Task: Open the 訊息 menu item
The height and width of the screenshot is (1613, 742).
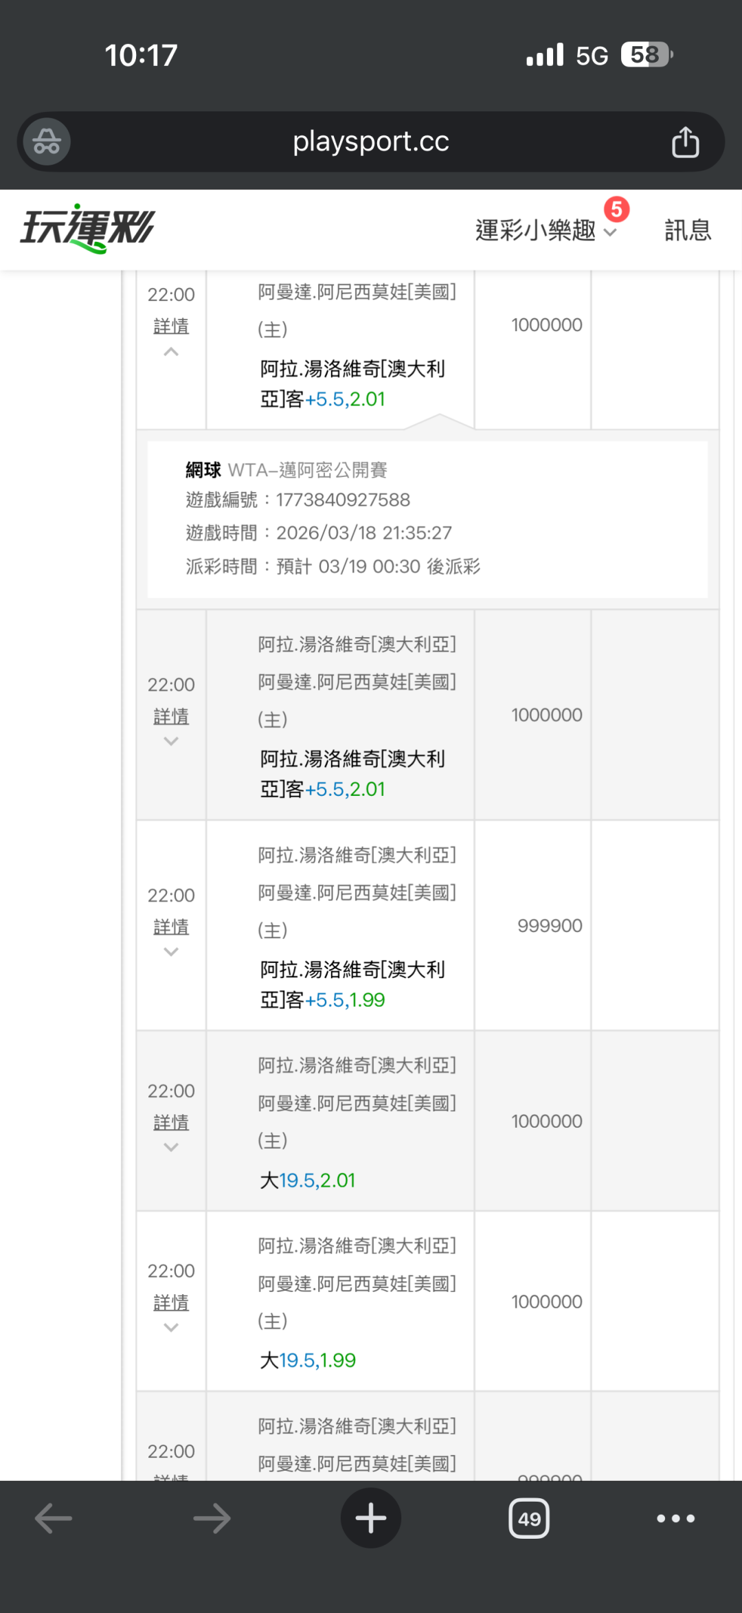Action: coord(687,230)
